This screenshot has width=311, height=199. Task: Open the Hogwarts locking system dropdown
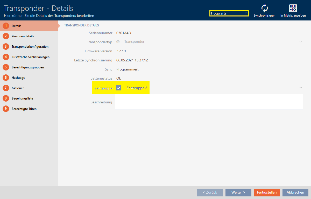click(x=229, y=13)
